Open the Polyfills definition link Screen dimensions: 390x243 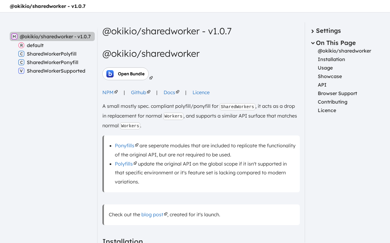tap(124, 164)
